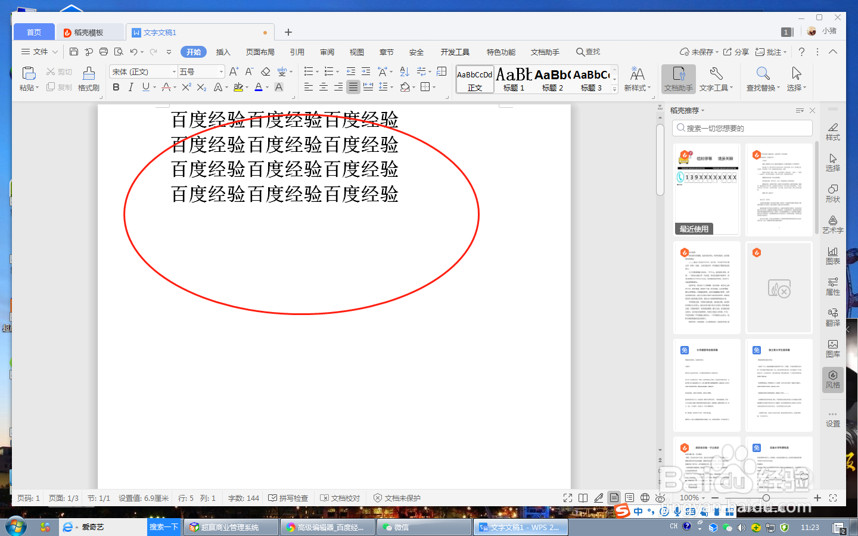Pick the font color A swatch
Viewport: 858px width, 536px height.
click(259, 87)
